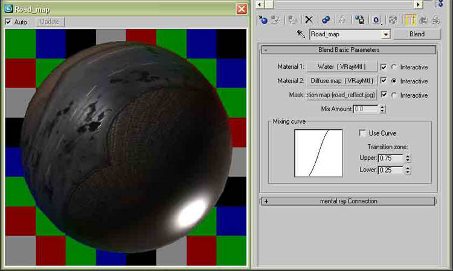Uncheck the Mask enable checkbox

(384, 95)
